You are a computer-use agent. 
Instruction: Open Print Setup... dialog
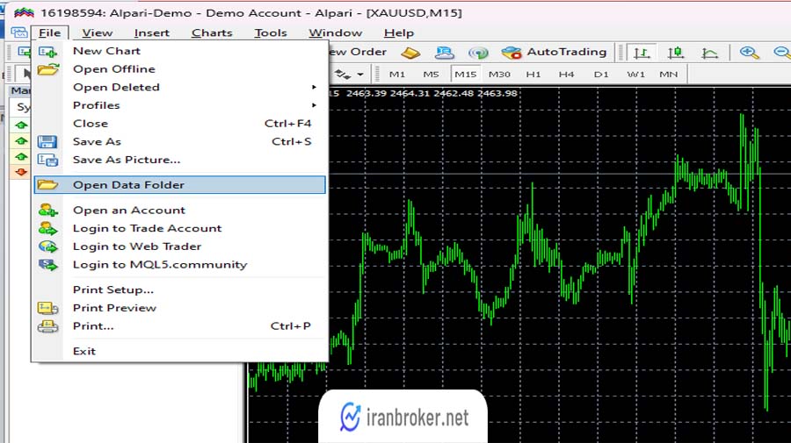179,289
